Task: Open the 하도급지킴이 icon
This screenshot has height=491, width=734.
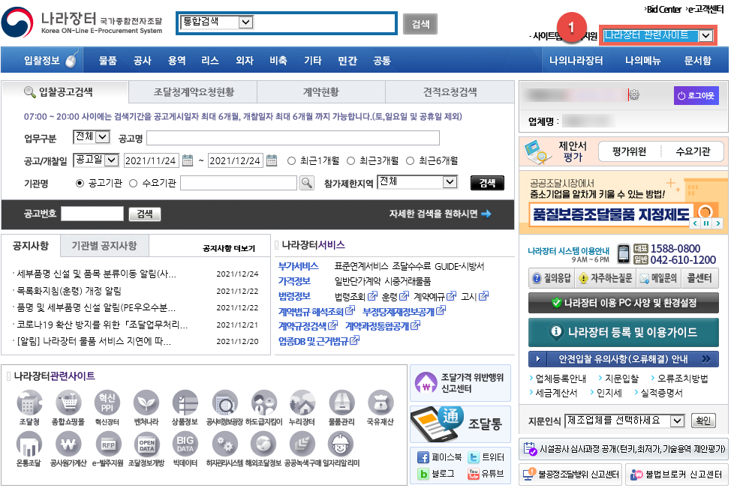Action: pos(264,403)
